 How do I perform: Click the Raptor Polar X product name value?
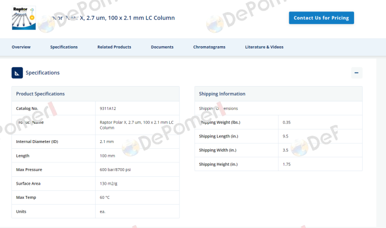[137, 125]
